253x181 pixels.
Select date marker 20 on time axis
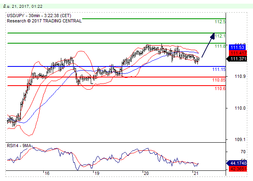coord(145,174)
